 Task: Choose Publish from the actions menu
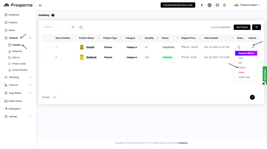pyautogui.click(x=242, y=68)
